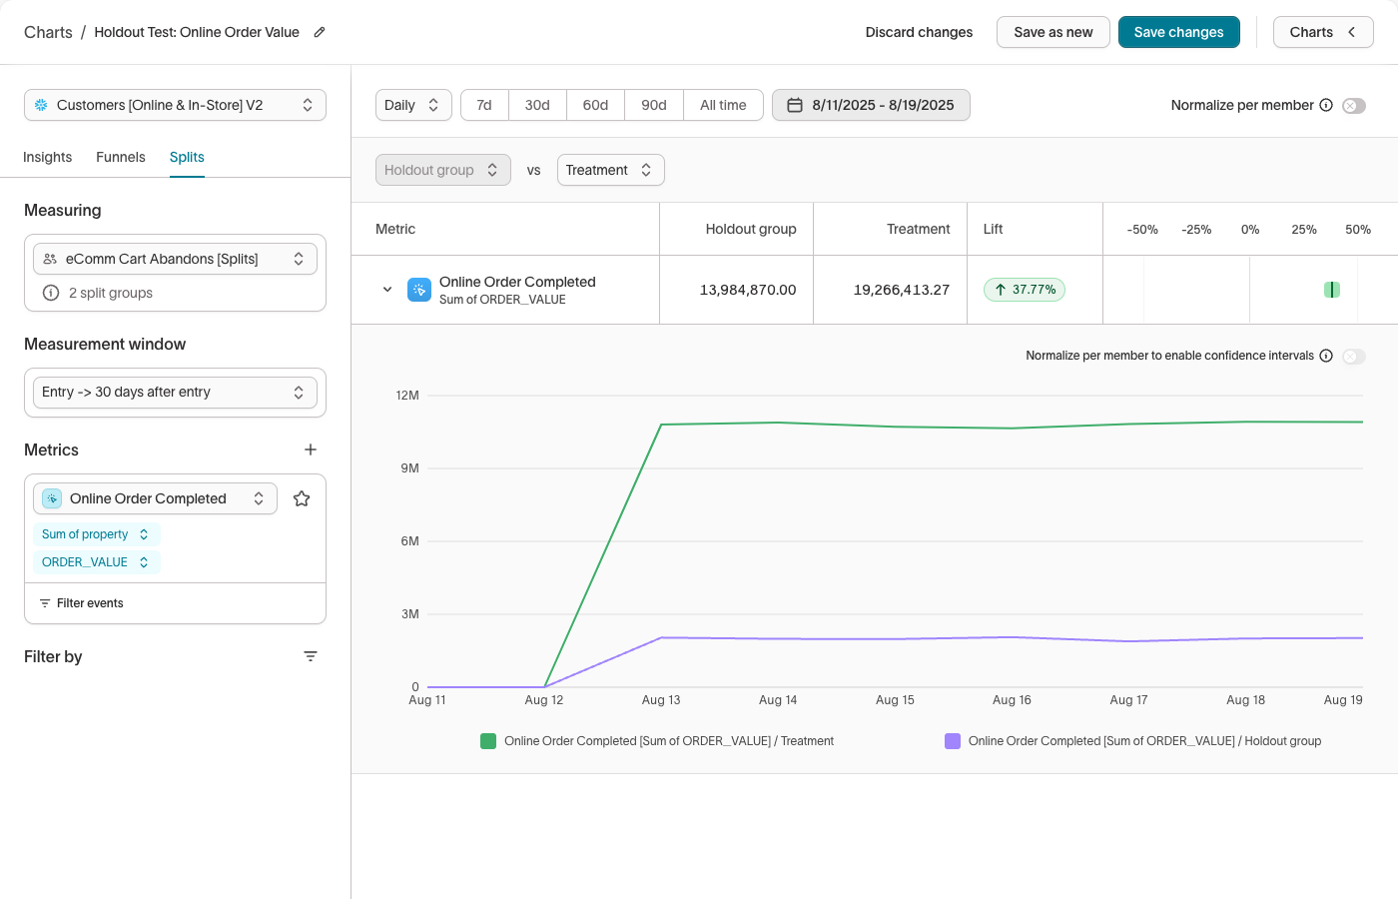Switch to the Funnels tab
The height and width of the screenshot is (899, 1398).
pos(121,157)
